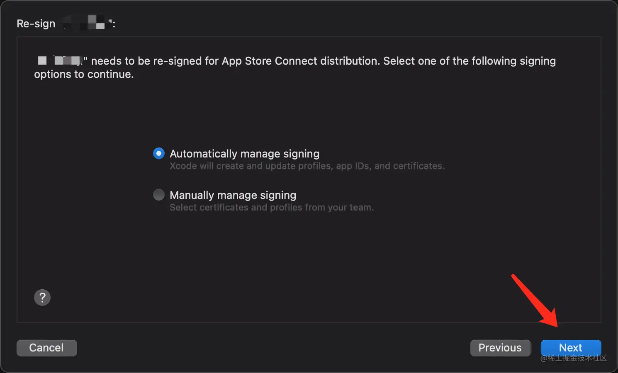Open the help question mark button
This screenshot has height=373, width=618.
[x=42, y=297]
